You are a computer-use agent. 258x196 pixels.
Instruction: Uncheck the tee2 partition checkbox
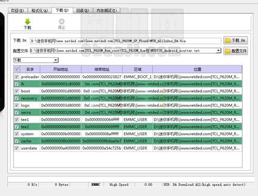pos(17,127)
